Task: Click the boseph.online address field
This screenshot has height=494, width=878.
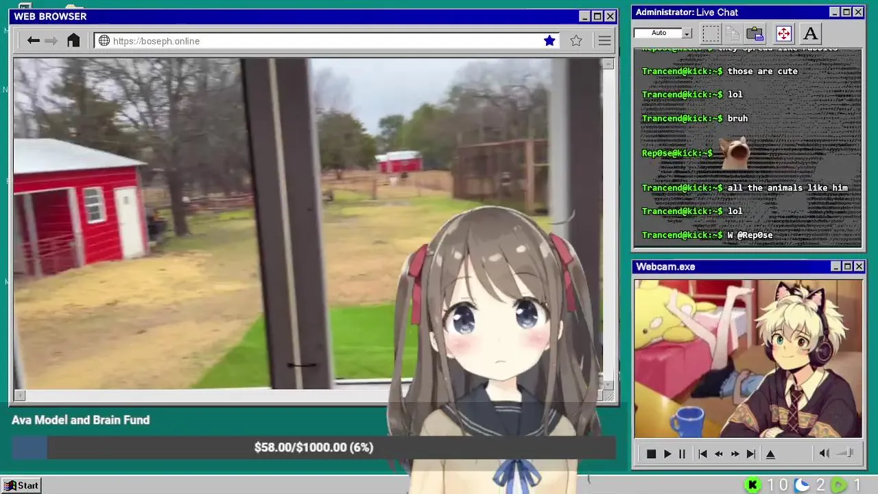Action: click(327, 41)
